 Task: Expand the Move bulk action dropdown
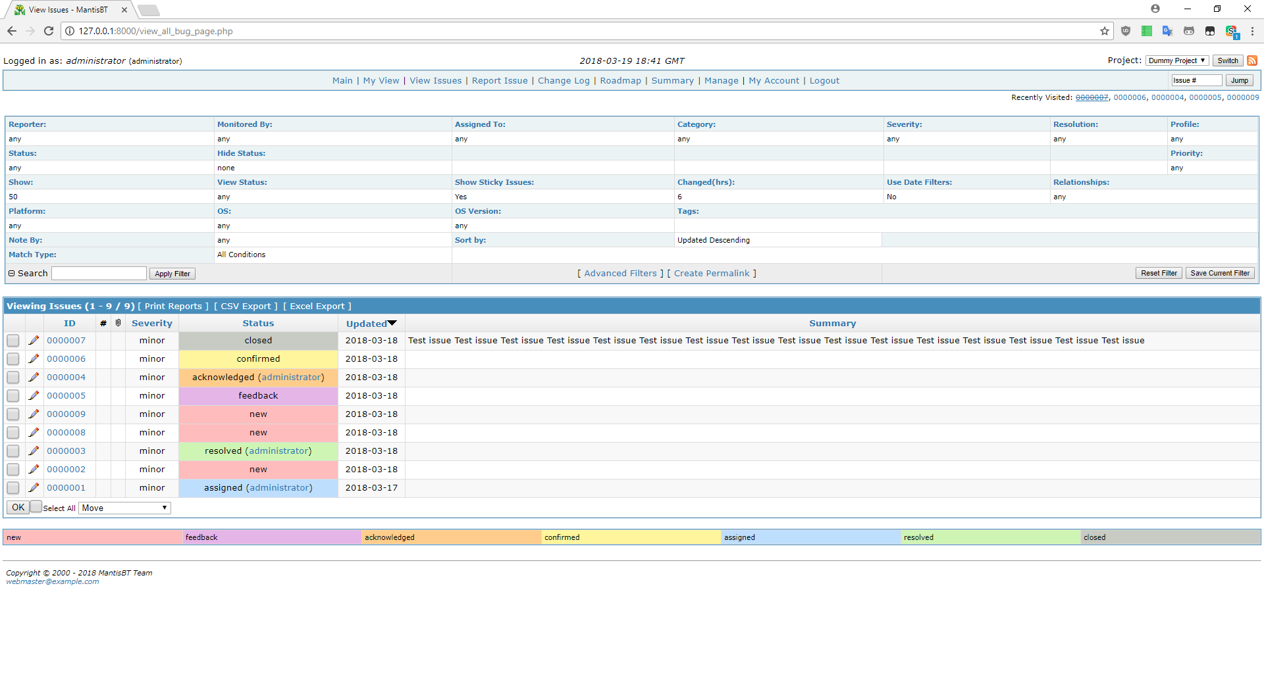pyautogui.click(x=124, y=508)
